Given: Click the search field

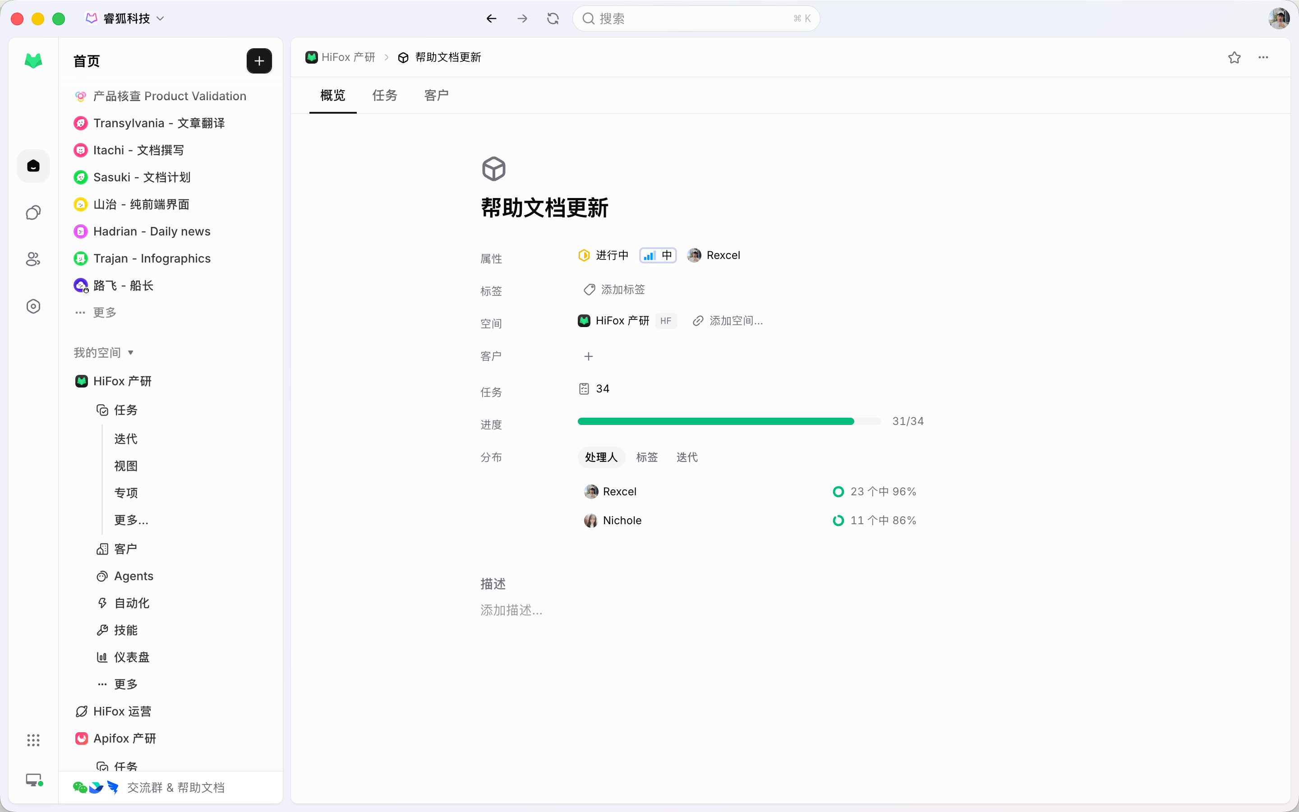Looking at the screenshot, I should click(696, 19).
